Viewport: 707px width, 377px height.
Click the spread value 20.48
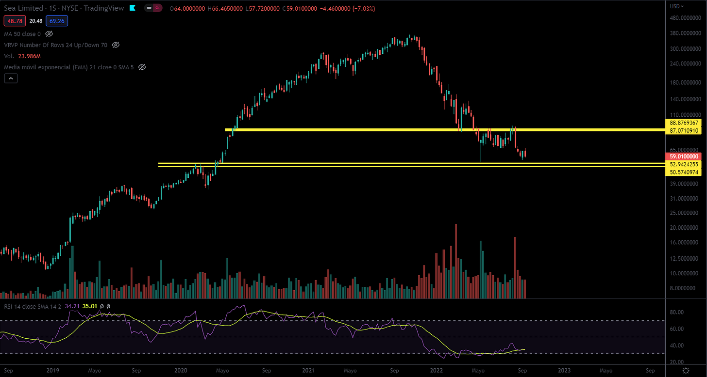coord(35,21)
